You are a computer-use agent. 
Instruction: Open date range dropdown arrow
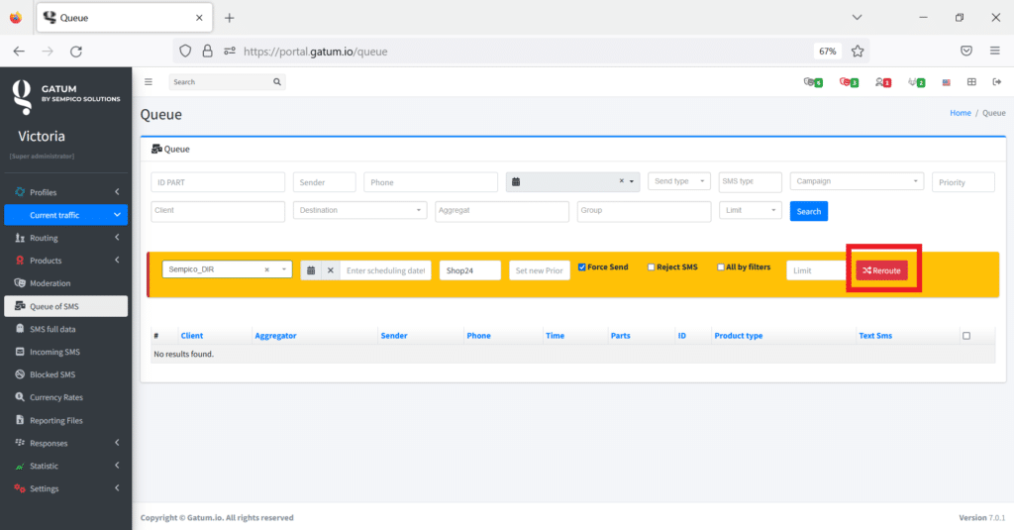(632, 182)
